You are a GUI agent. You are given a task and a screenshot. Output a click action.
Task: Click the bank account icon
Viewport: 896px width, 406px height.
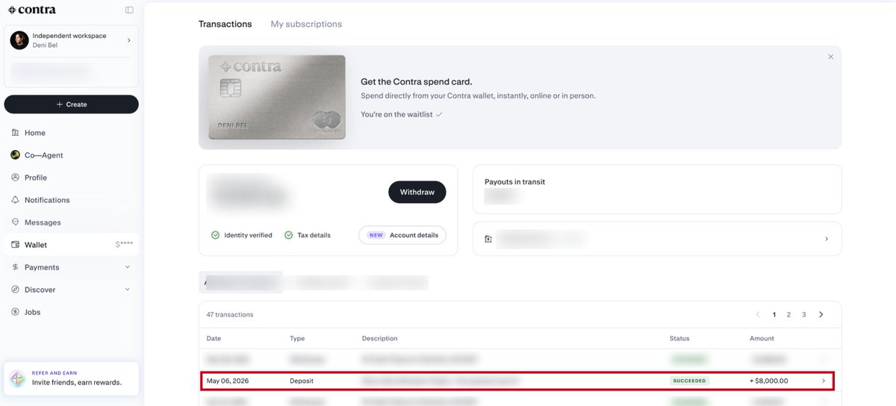tap(488, 239)
